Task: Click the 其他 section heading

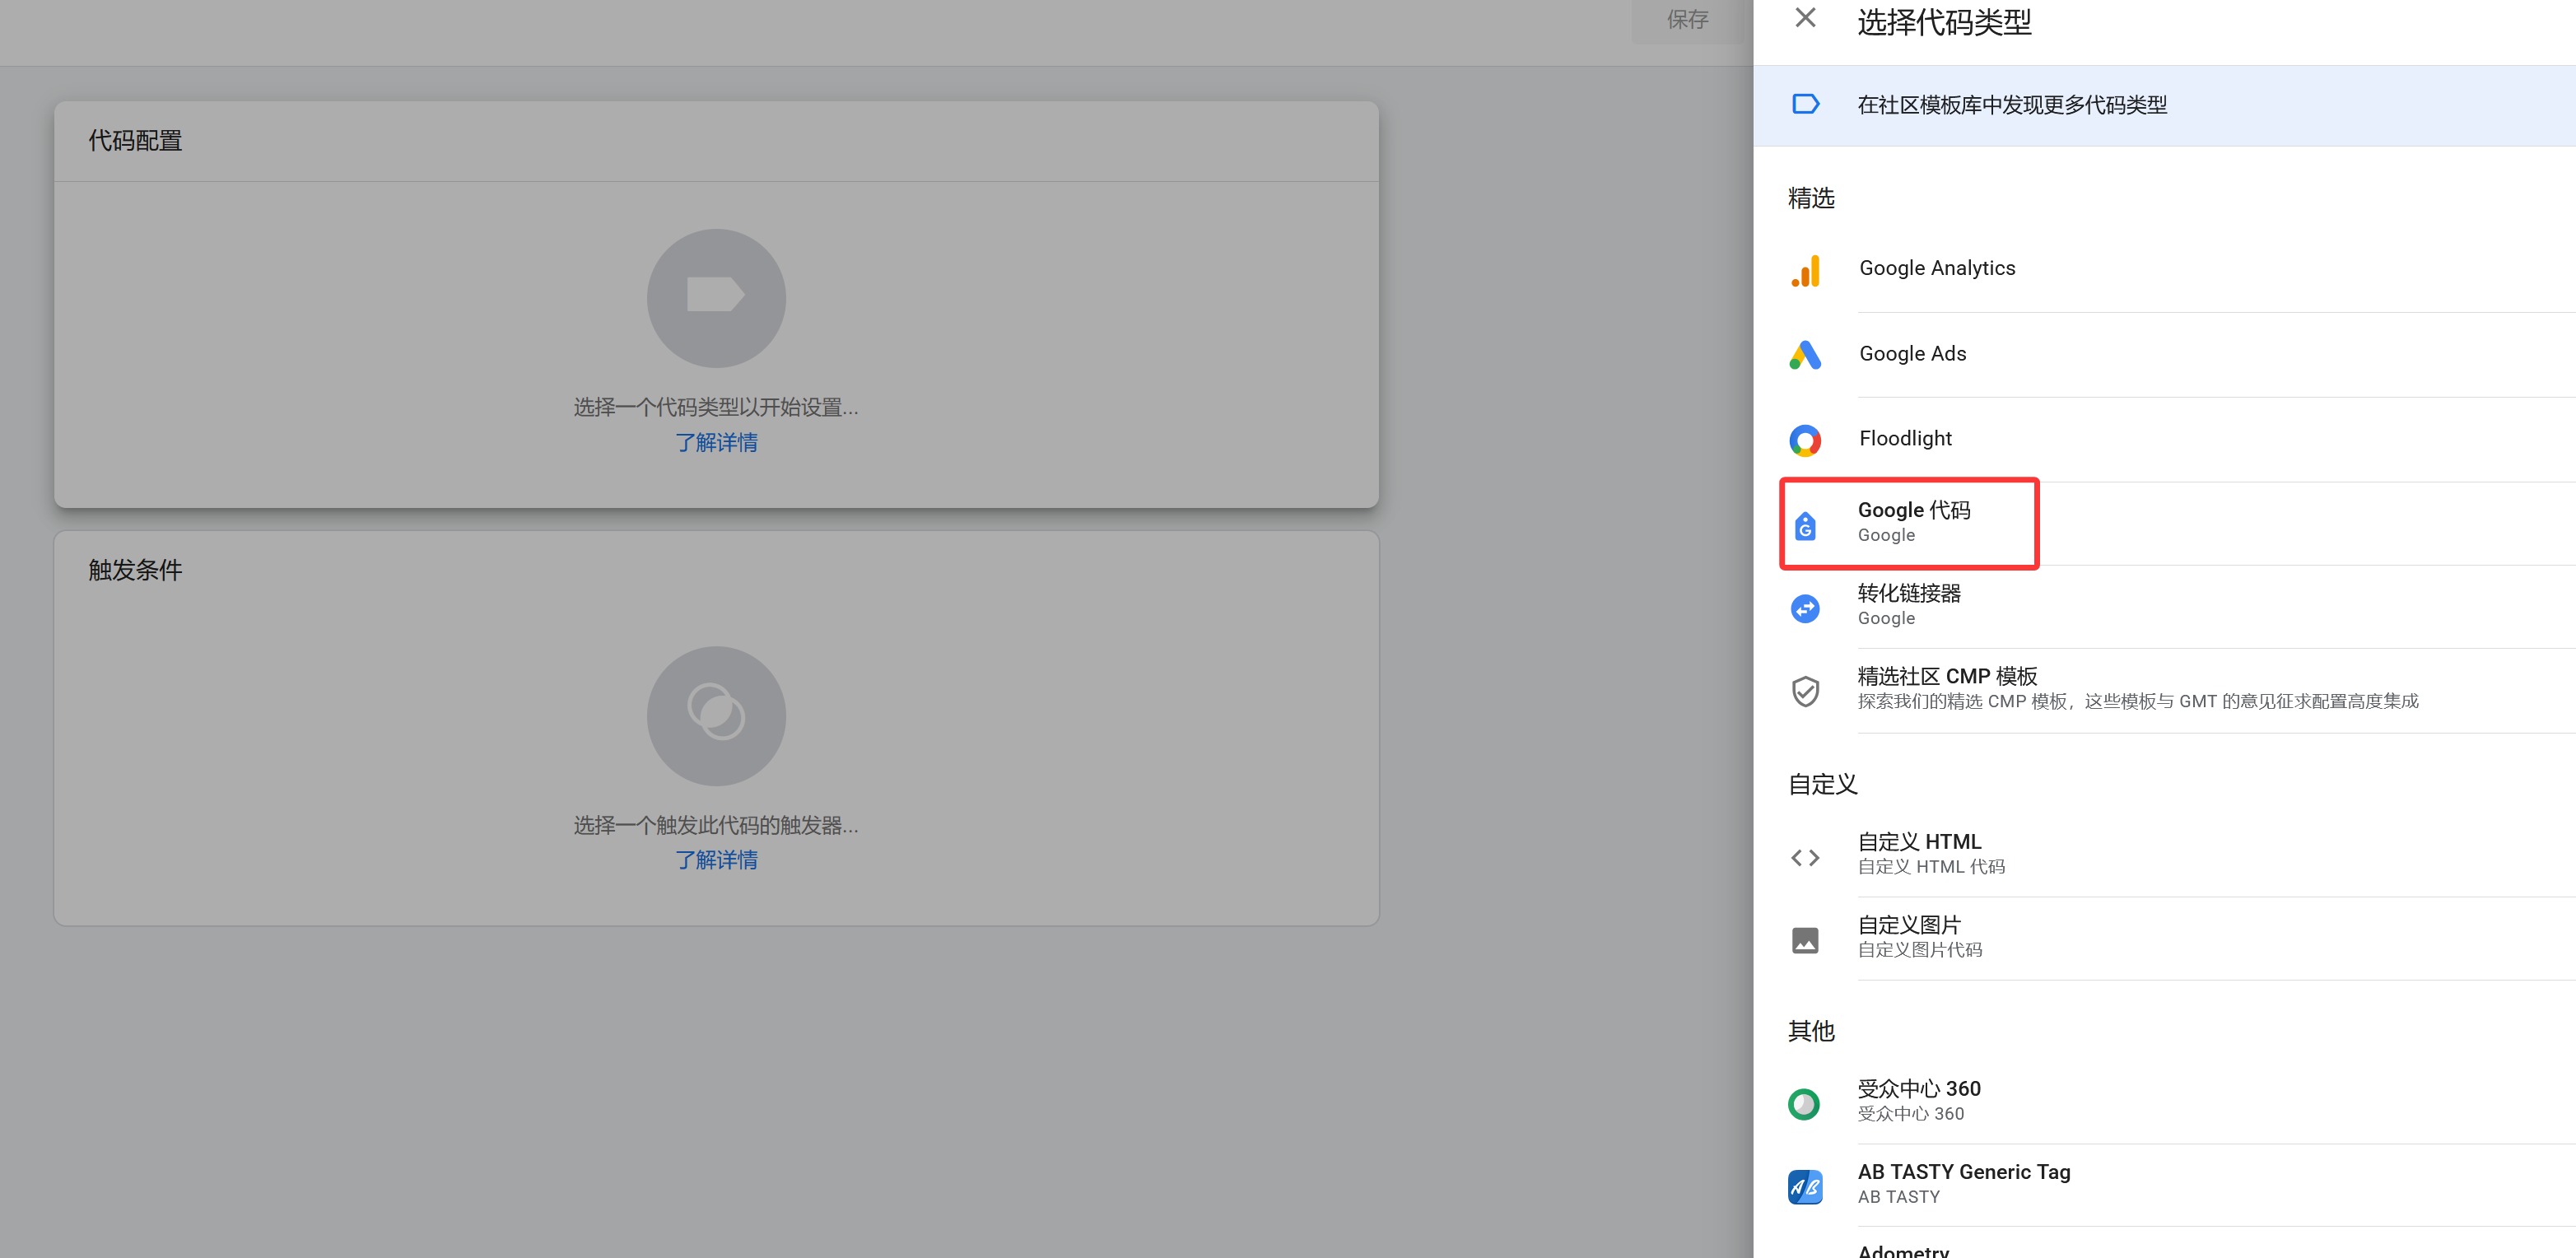Action: pyautogui.click(x=1811, y=1031)
